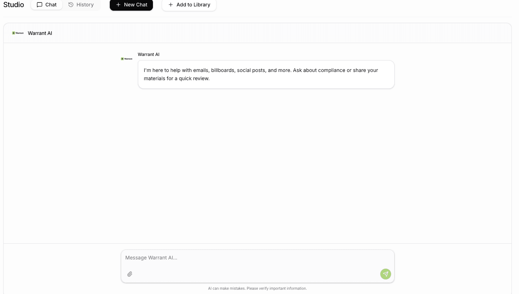
Task: Send the message using the green circular button
Action: tap(385, 274)
